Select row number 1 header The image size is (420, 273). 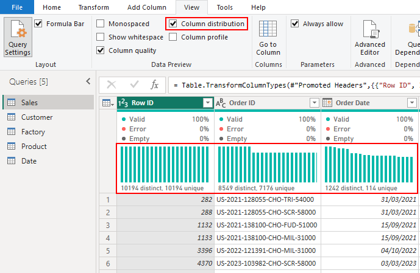[108, 199]
